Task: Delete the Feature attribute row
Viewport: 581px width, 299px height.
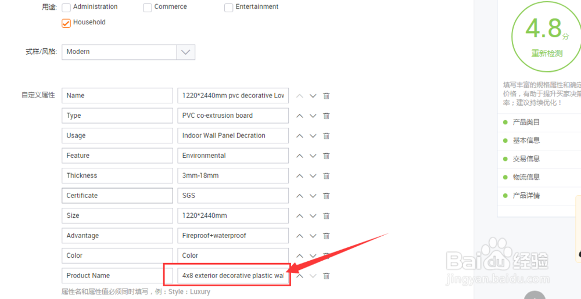Action: (327, 156)
